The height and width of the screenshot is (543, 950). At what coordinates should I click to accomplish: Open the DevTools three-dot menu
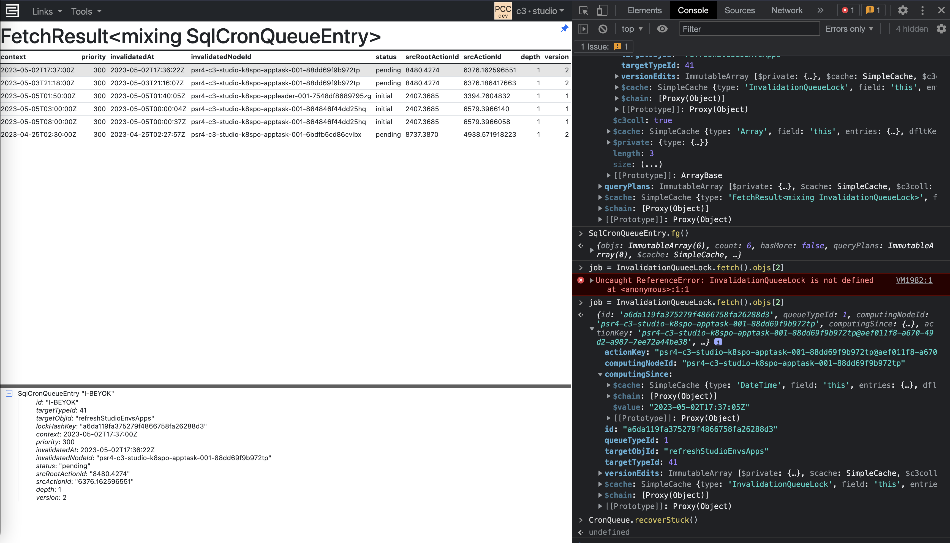click(x=922, y=10)
